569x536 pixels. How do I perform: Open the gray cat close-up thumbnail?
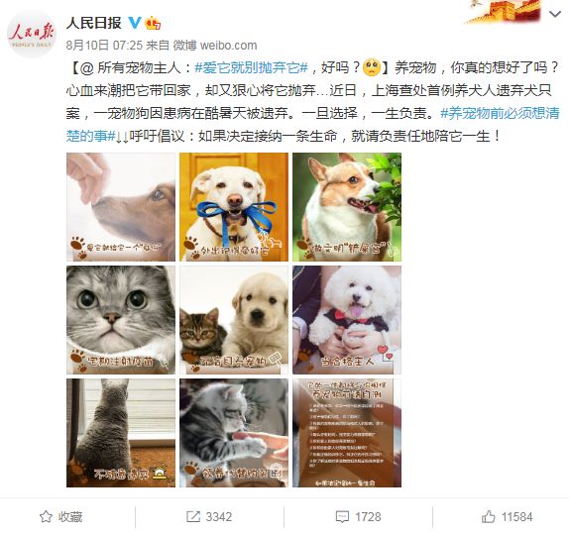pyautogui.click(x=121, y=320)
